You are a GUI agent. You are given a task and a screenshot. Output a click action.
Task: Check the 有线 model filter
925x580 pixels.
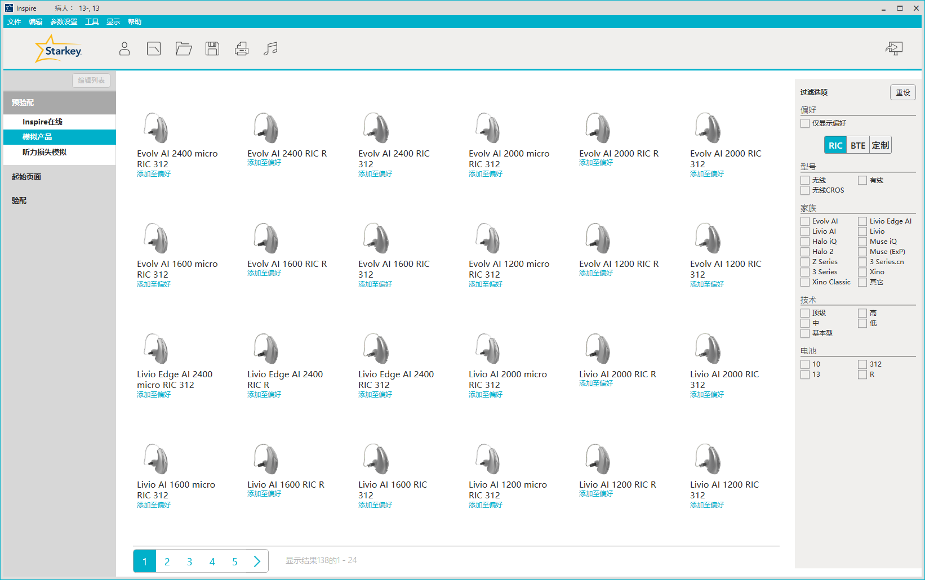coord(862,180)
